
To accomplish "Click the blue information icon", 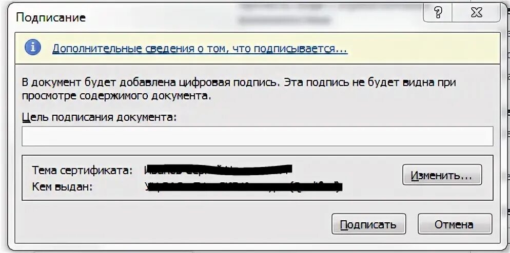I will coord(33,48).
